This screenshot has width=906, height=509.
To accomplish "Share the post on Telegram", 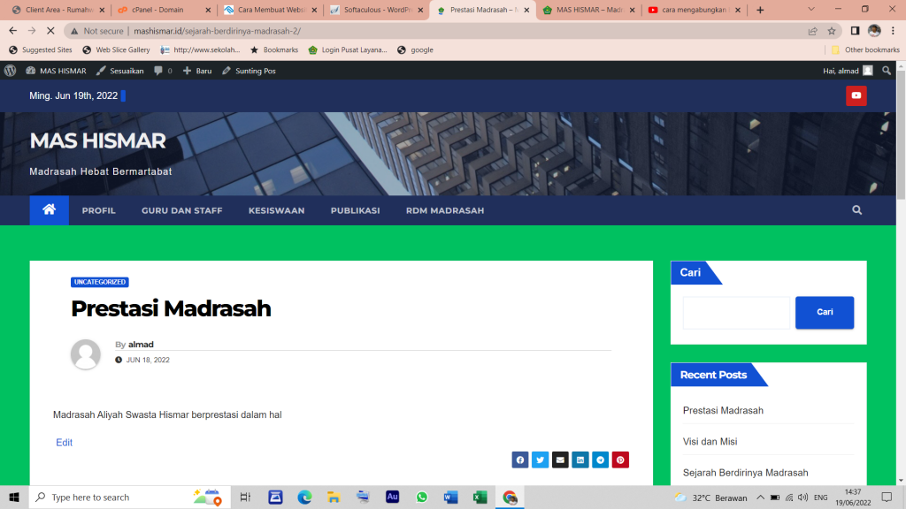I will coord(601,460).
